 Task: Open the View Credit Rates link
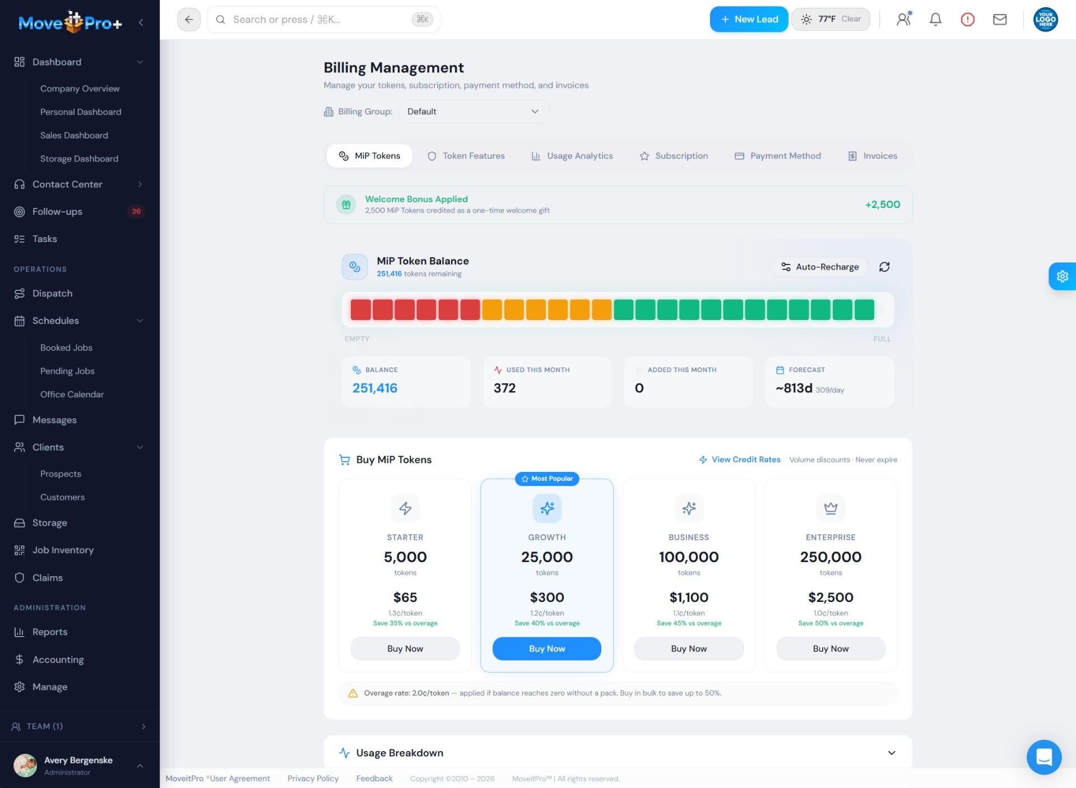740,460
